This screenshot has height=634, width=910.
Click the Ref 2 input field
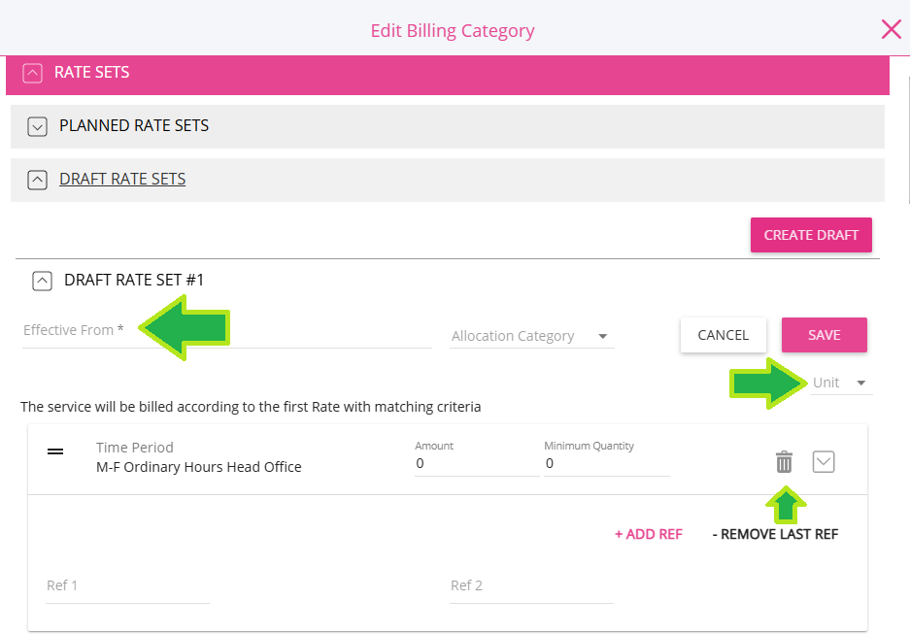pos(531,586)
